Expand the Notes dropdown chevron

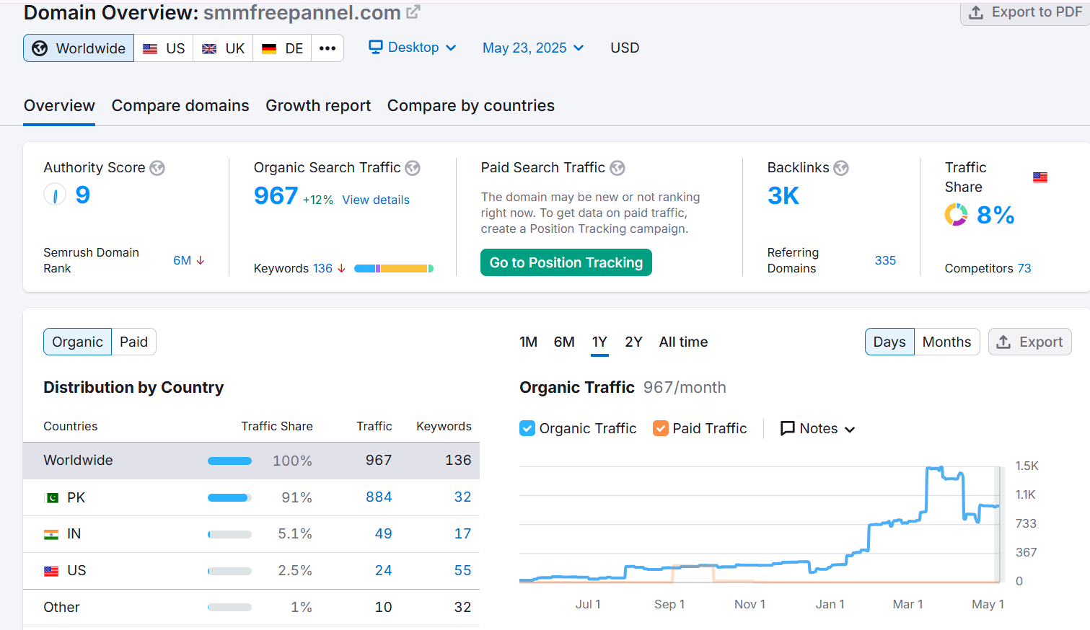(850, 430)
